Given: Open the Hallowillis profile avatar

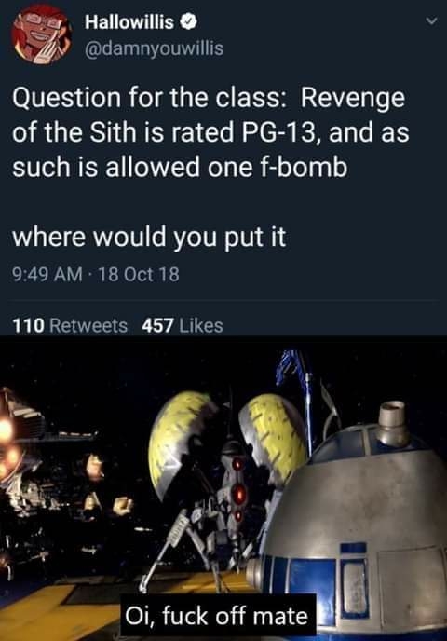Looking at the screenshot, I should [x=42, y=34].
